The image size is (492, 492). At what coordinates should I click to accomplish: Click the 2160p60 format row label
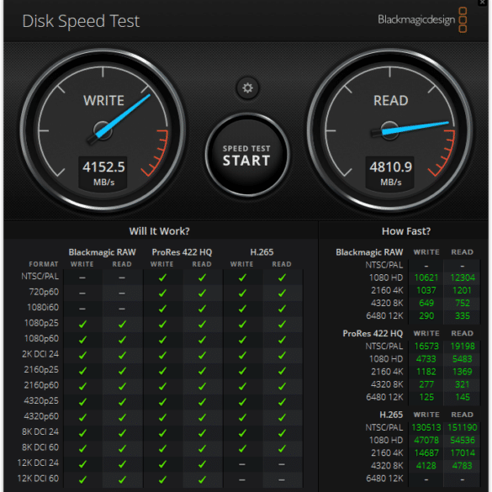[x=41, y=385]
